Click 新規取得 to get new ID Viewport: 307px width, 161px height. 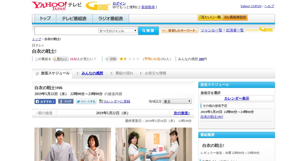pyautogui.click(x=148, y=7)
